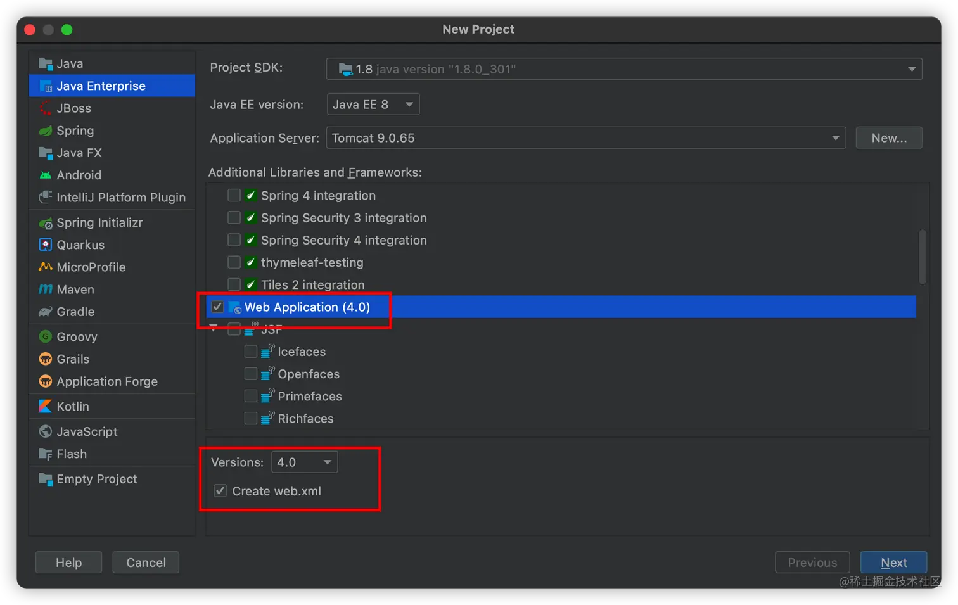
Task: Click the Richfaces framework icon
Action: [267, 417]
